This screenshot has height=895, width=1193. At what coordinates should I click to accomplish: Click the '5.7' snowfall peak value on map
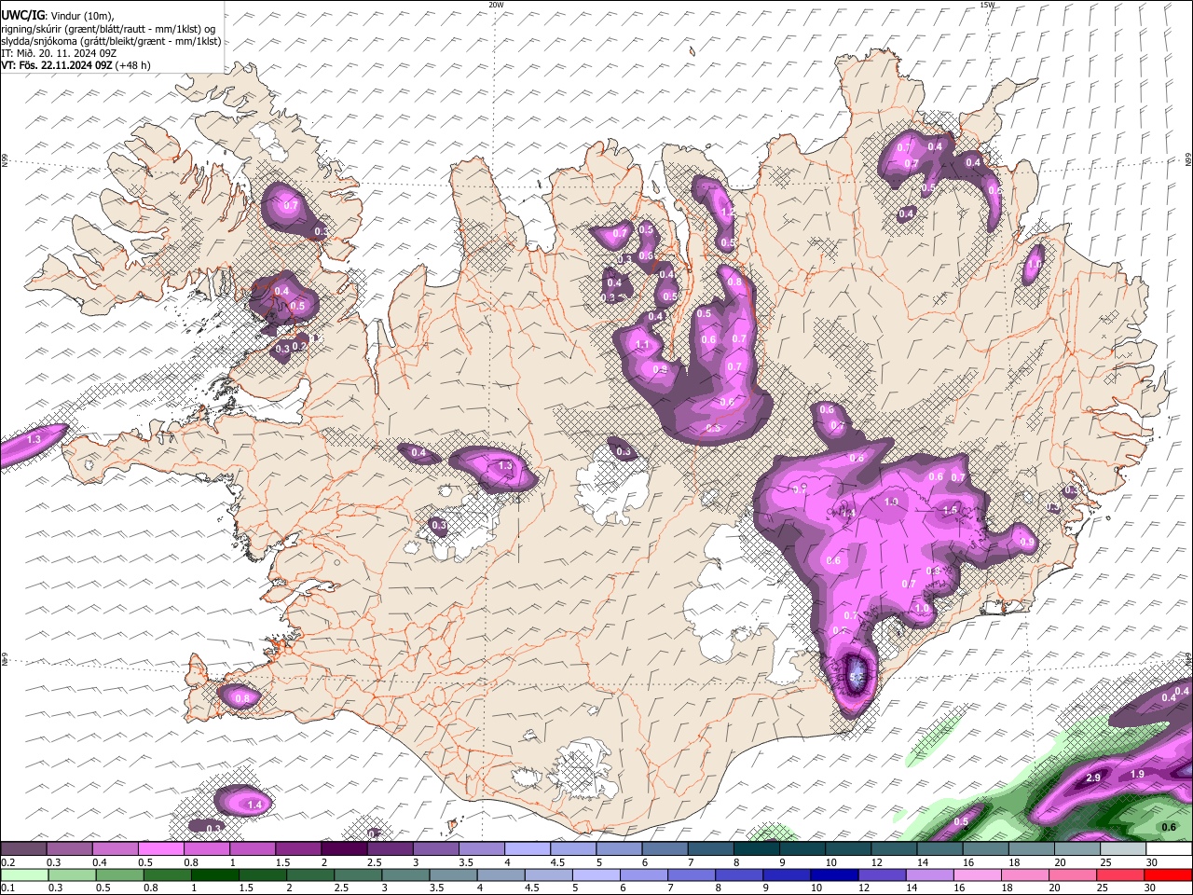click(856, 678)
